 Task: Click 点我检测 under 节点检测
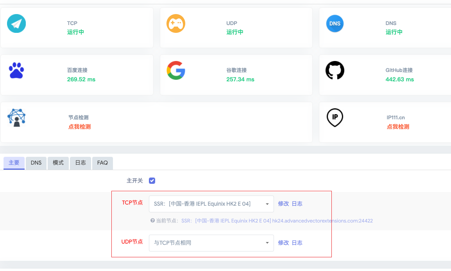tap(79, 127)
